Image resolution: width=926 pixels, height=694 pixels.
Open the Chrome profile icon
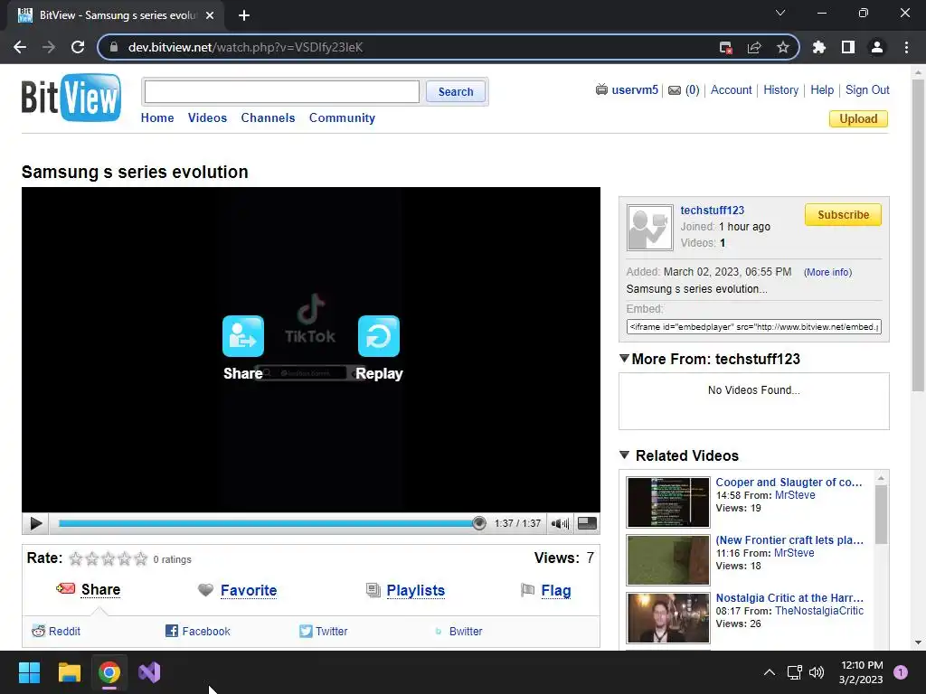[876, 47]
